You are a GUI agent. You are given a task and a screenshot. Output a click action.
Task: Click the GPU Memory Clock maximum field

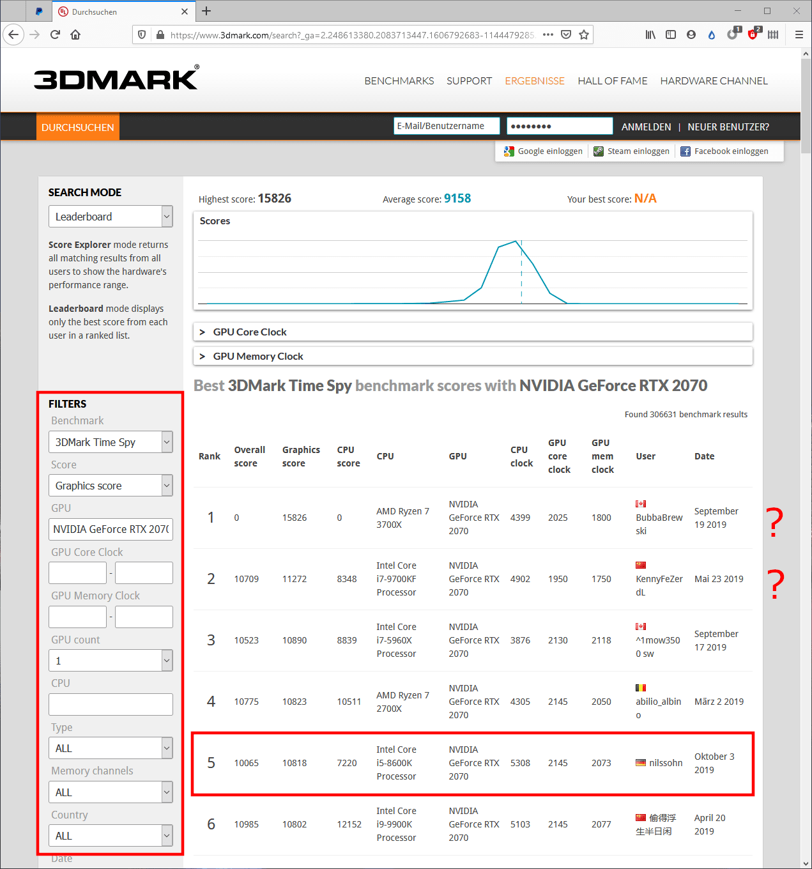pyautogui.click(x=144, y=617)
